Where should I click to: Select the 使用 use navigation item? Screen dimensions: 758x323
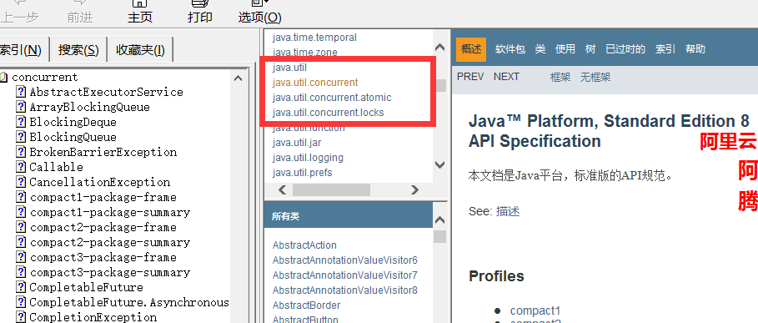pyautogui.click(x=565, y=49)
